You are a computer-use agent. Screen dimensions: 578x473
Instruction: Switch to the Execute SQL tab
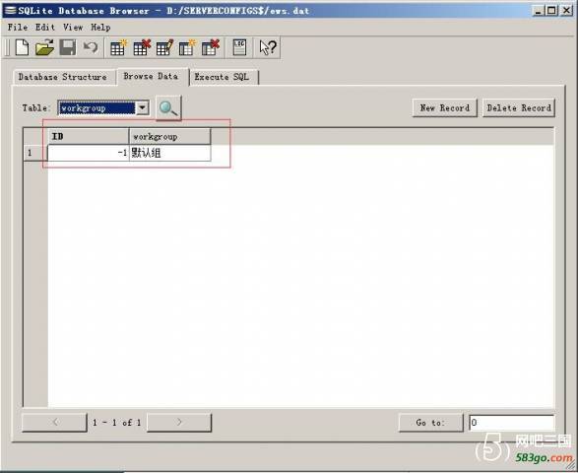pos(223,77)
